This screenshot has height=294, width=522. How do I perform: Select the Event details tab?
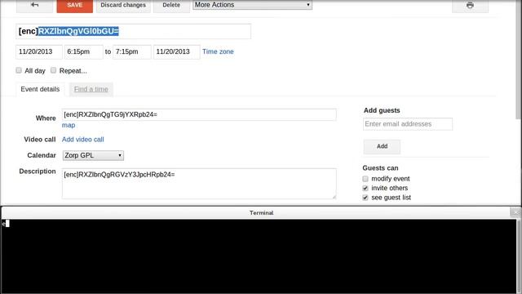(40, 89)
